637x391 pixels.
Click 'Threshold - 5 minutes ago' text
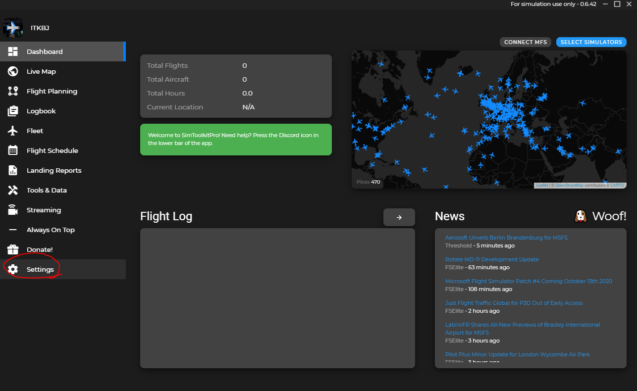coord(479,245)
